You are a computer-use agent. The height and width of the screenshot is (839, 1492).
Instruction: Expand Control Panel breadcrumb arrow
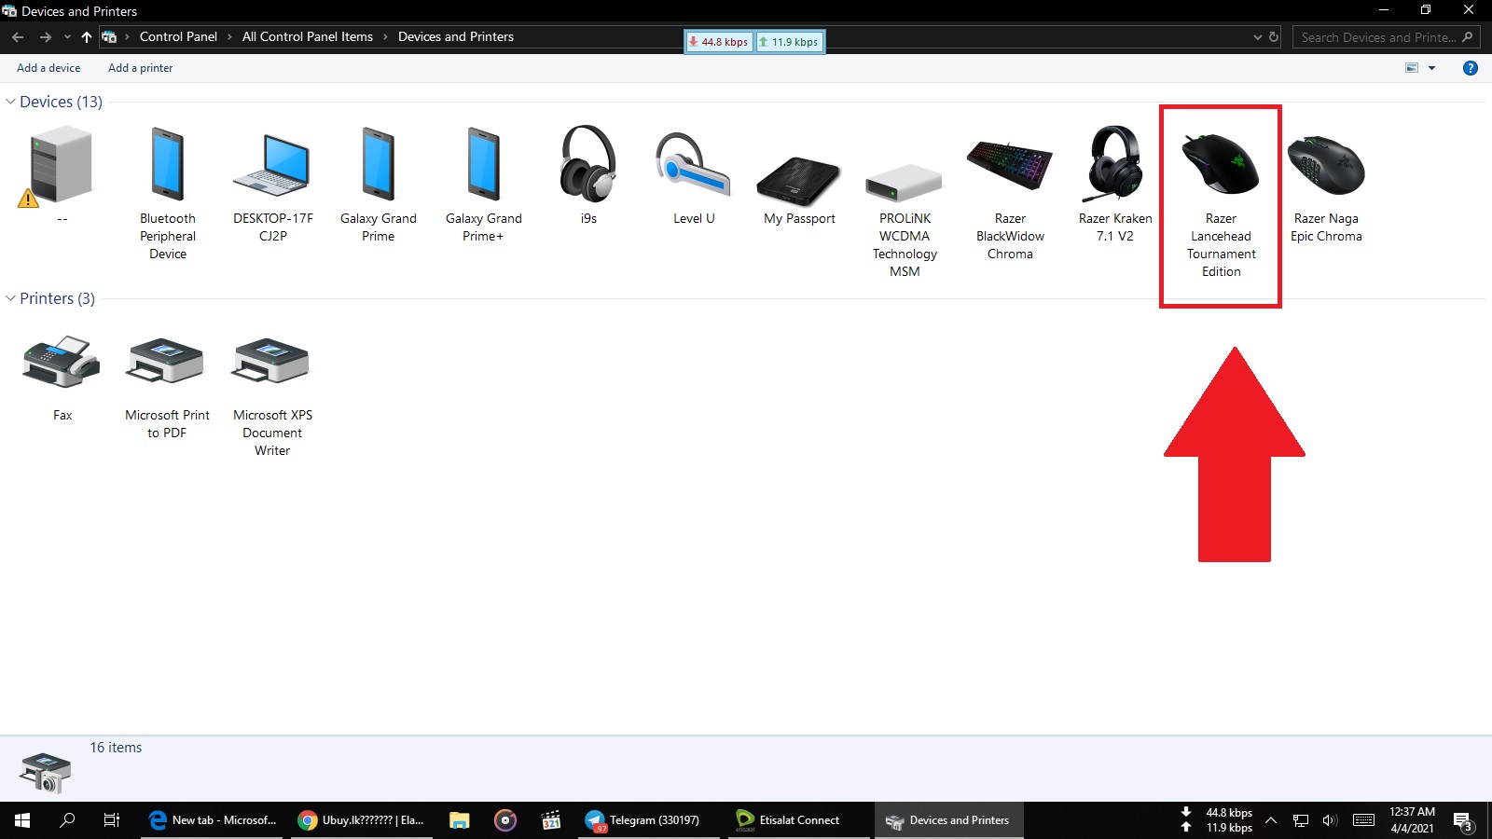click(x=229, y=37)
